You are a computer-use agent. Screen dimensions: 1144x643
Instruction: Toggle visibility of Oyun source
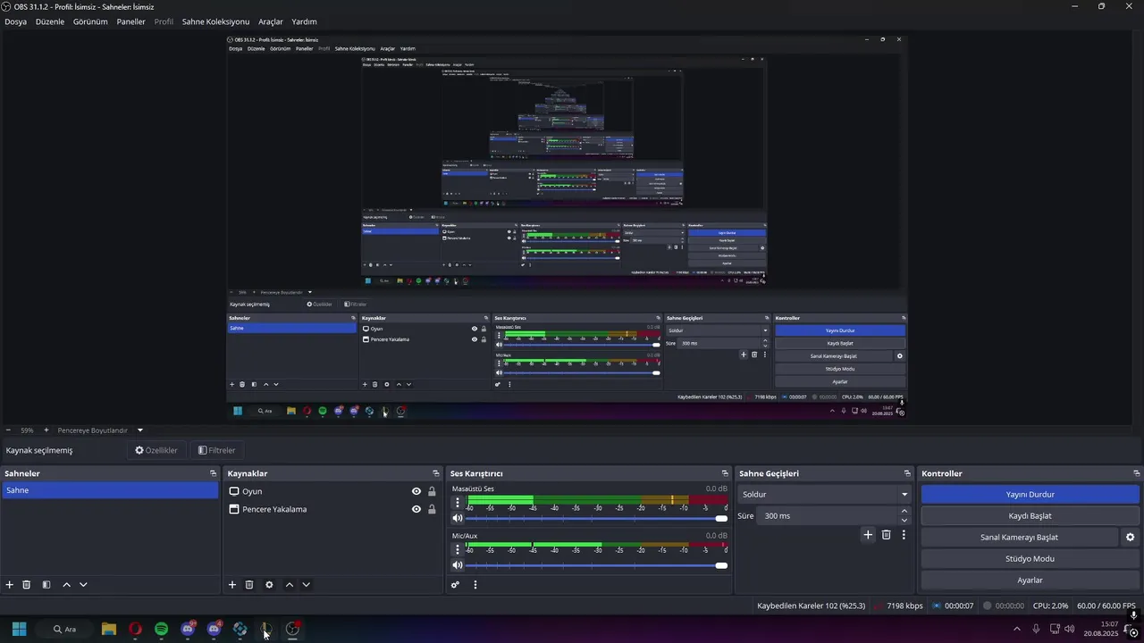coord(416,491)
